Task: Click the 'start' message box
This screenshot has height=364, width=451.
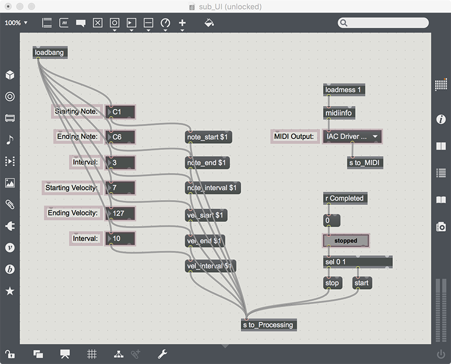Action: (362, 283)
